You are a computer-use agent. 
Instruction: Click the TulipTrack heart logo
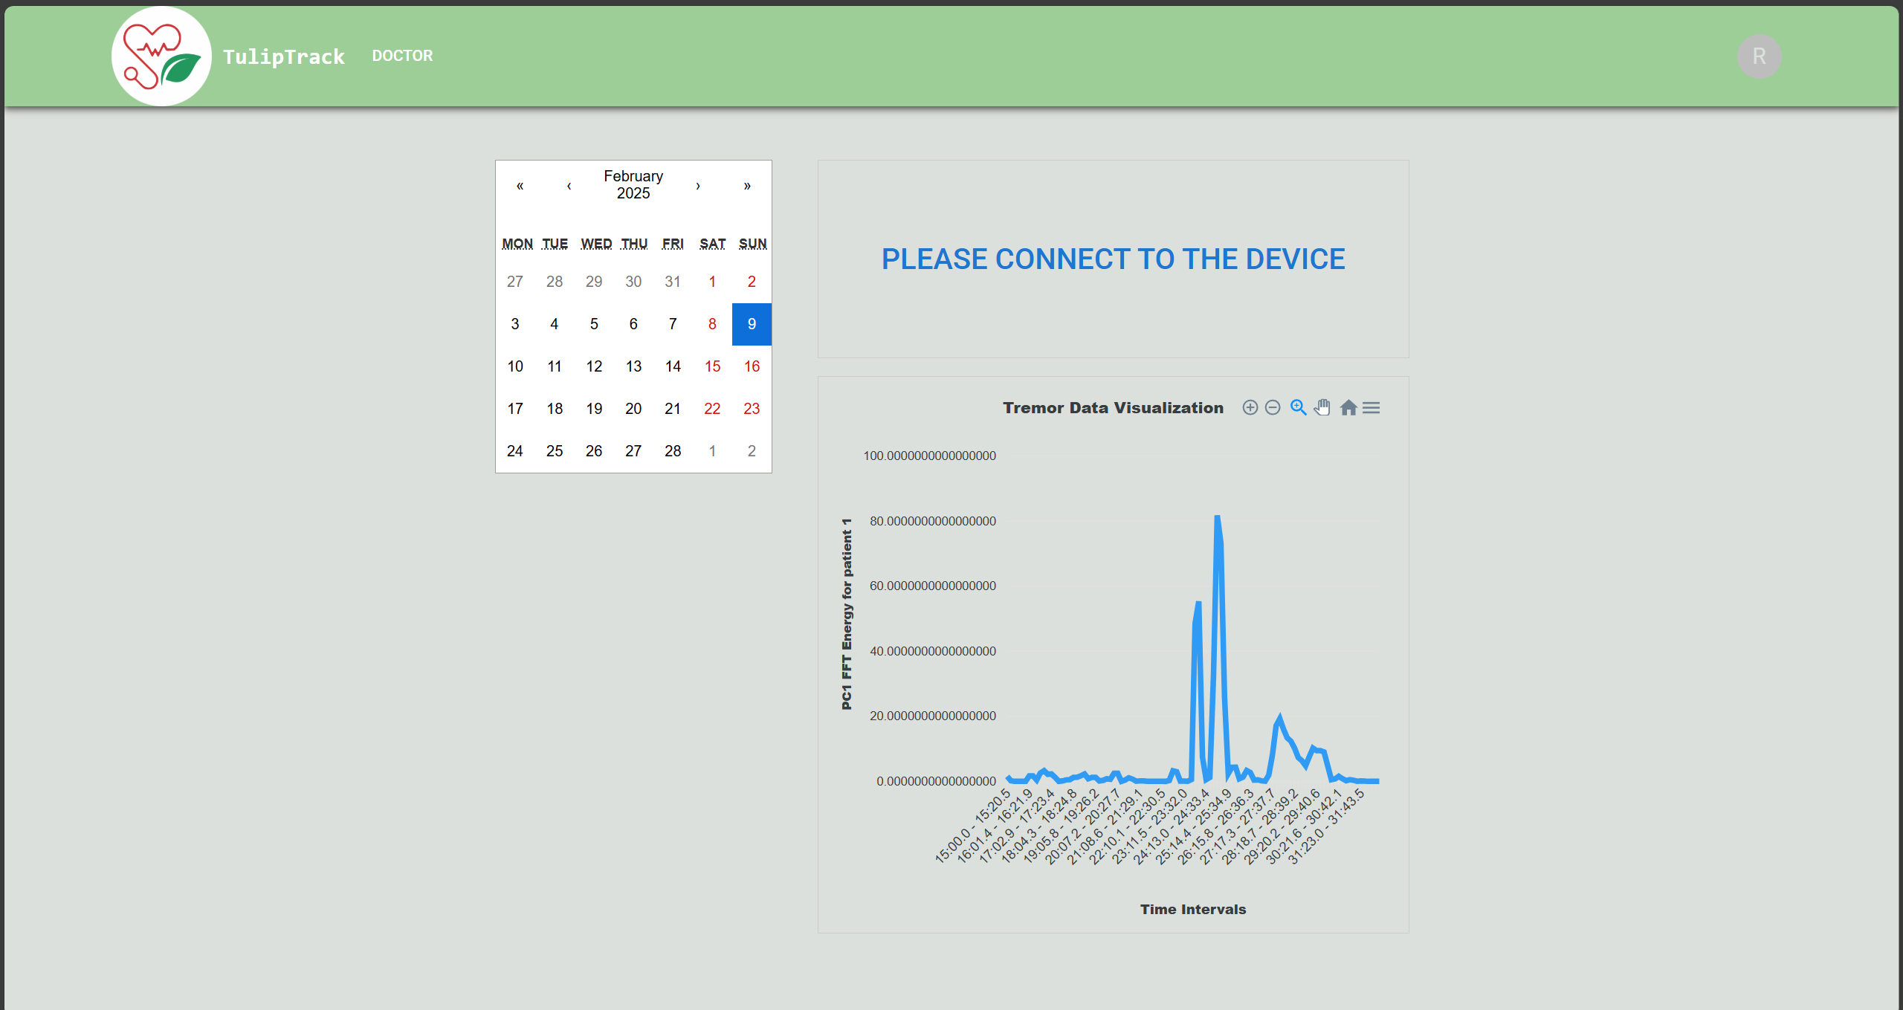(161, 56)
